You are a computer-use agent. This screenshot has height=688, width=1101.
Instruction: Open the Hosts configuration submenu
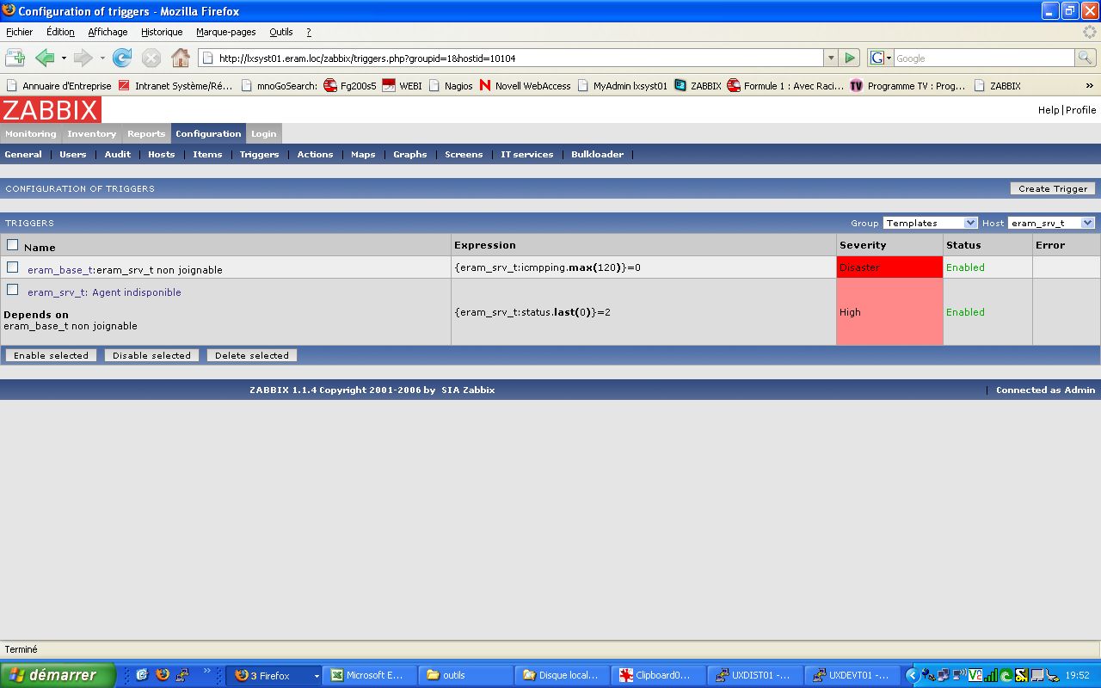[x=161, y=155]
